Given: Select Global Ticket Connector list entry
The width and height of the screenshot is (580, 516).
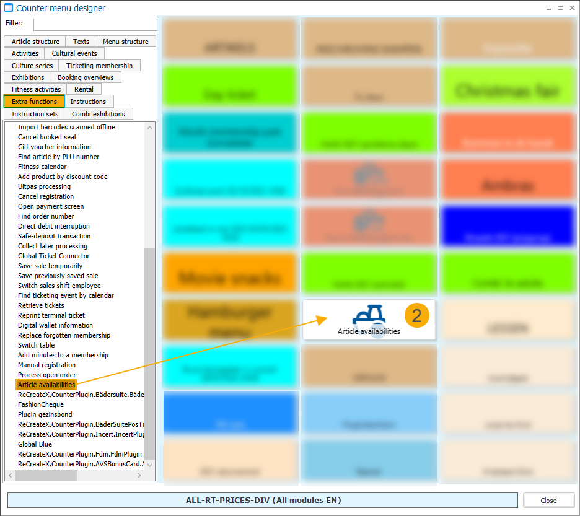Looking at the screenshot, I should (x=53, y=256).
